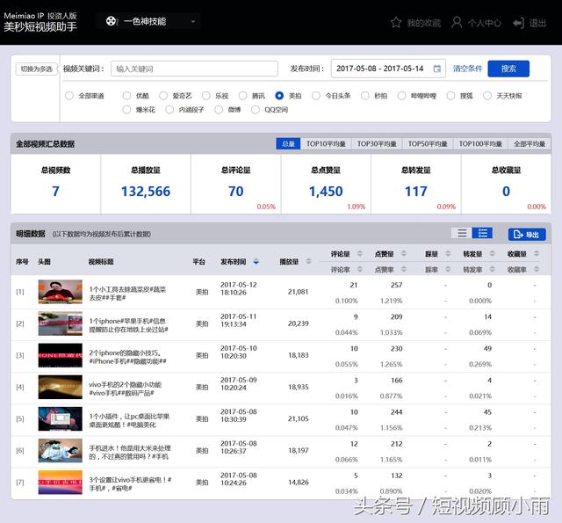Viewport: 562px width, 523px height.
Task: Open 我的收藏 star icon
Action: [396, 23]
